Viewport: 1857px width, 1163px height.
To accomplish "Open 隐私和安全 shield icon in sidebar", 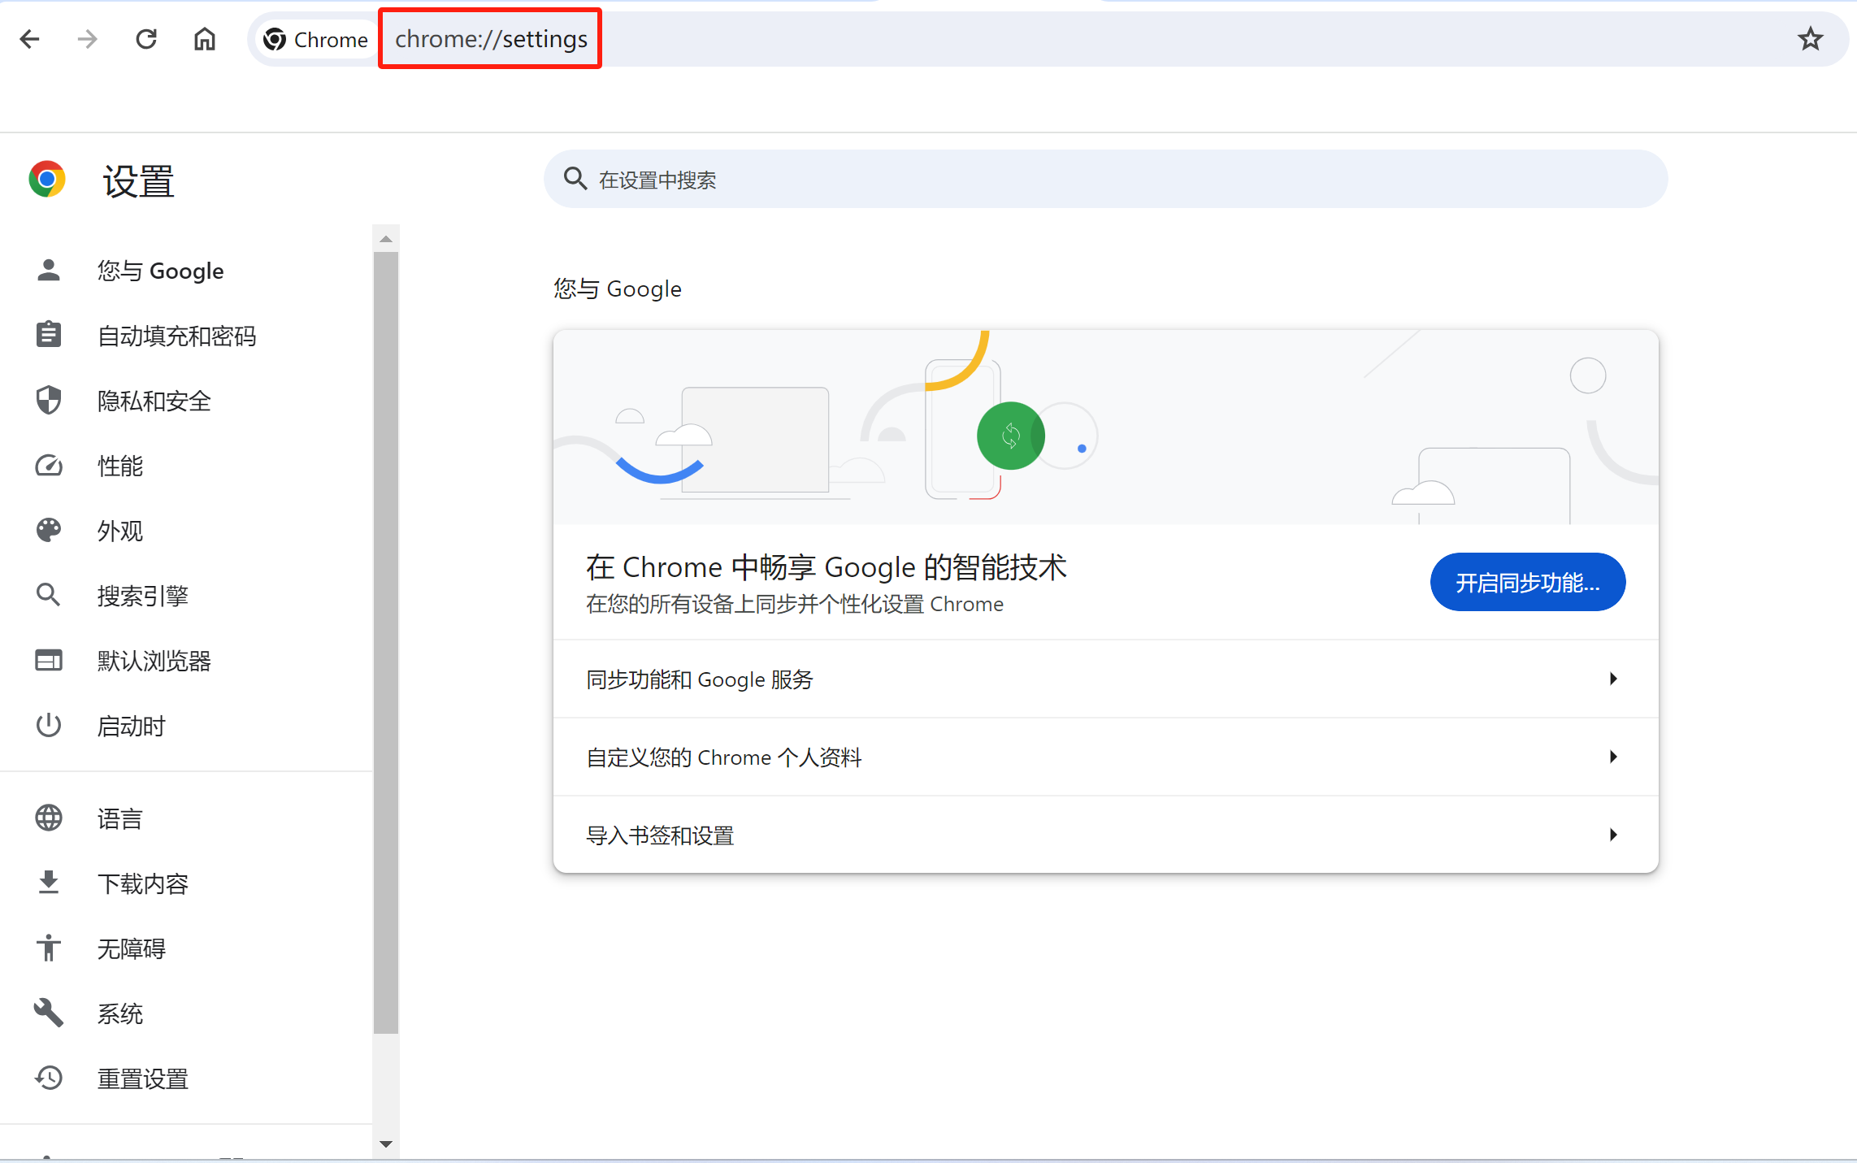I will tap(49, 401).
